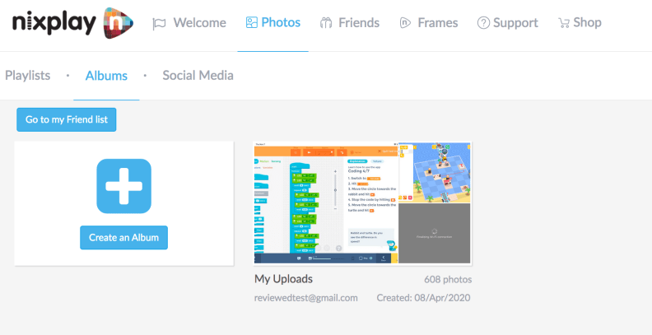Click the people icon beside Friends

coord(326,23)
